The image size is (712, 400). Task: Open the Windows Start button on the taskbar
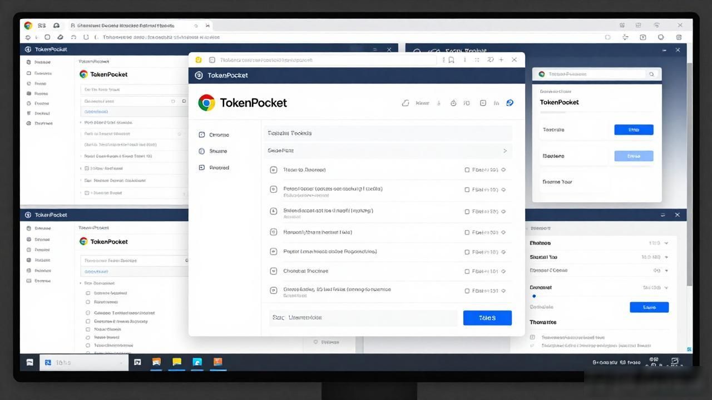click(29, 362)
